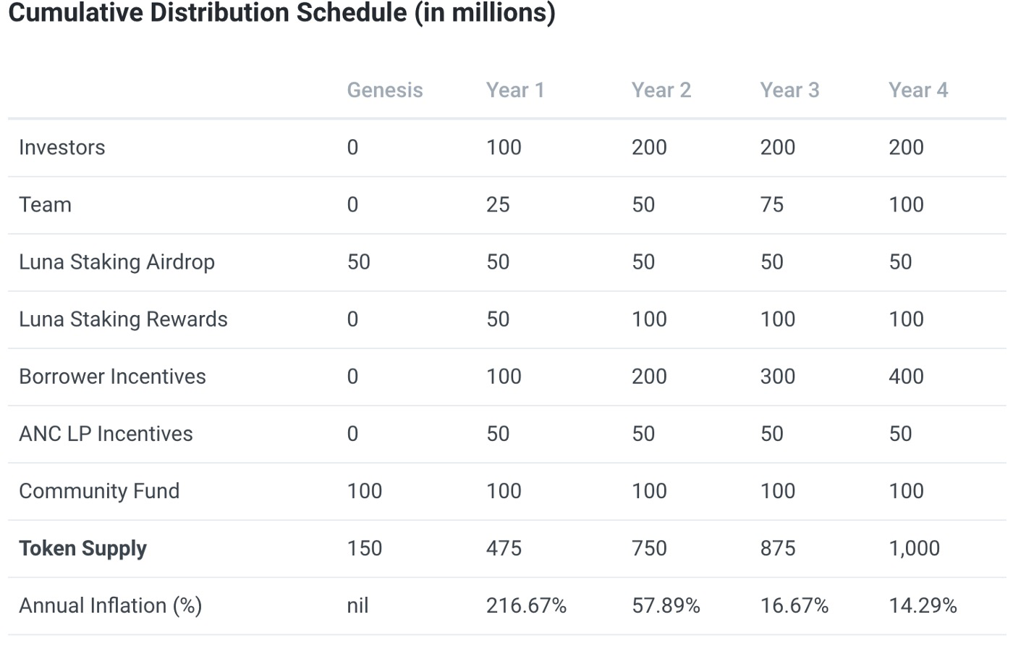Select the 400 Borrower Incentives value

[x=906, y=376]
